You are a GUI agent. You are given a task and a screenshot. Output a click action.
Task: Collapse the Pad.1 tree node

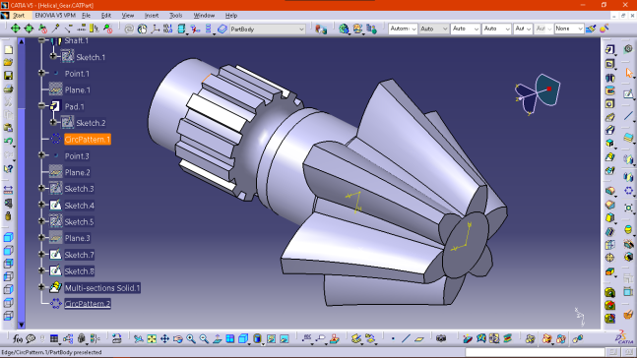tap(41, 105)
